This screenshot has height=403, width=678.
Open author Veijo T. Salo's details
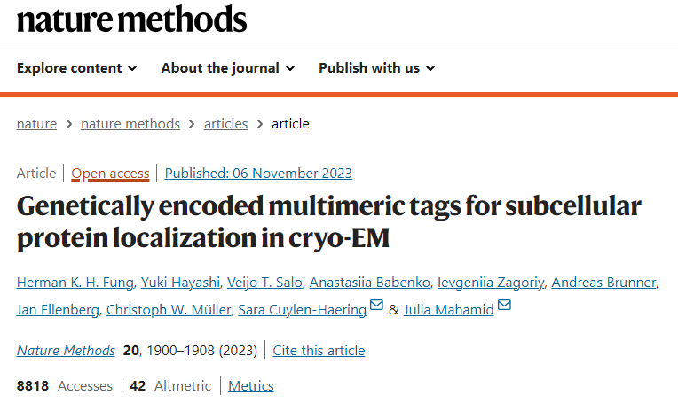[x=264, y=283]
